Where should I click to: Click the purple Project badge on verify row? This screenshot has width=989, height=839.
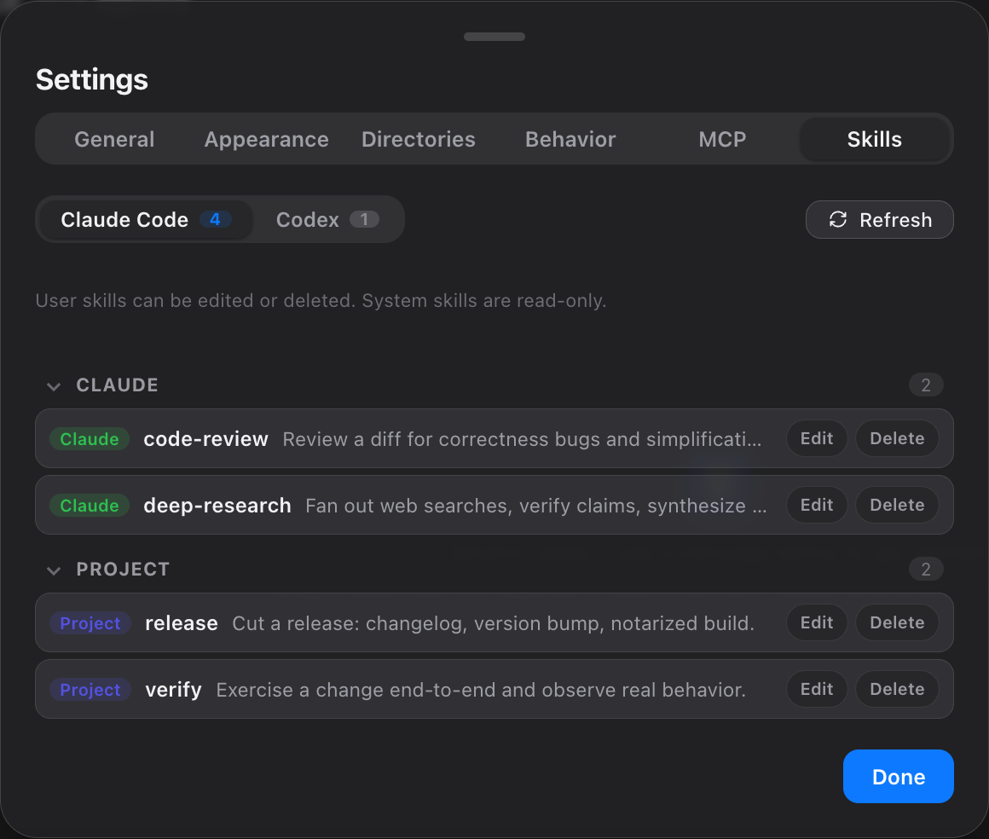point(90,690)
